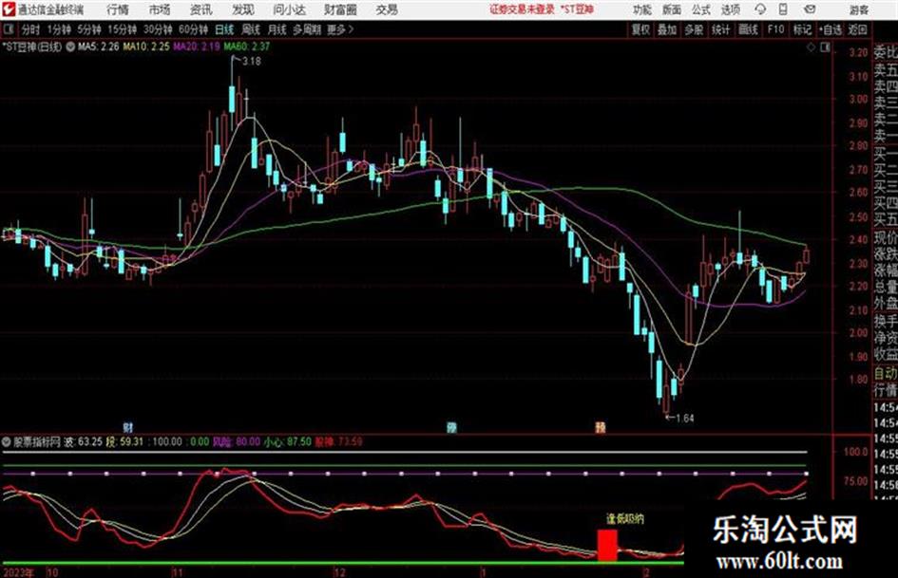Image resolution: width=898 pixels, height=578 pixels.
Task: Click the *ST豆神(日线) chart title
Action: click(32, 47)
